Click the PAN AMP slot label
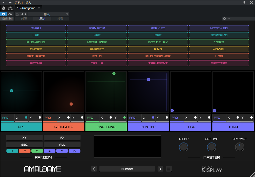The height and width of the screenshot is (177, 255). point(148,127)
